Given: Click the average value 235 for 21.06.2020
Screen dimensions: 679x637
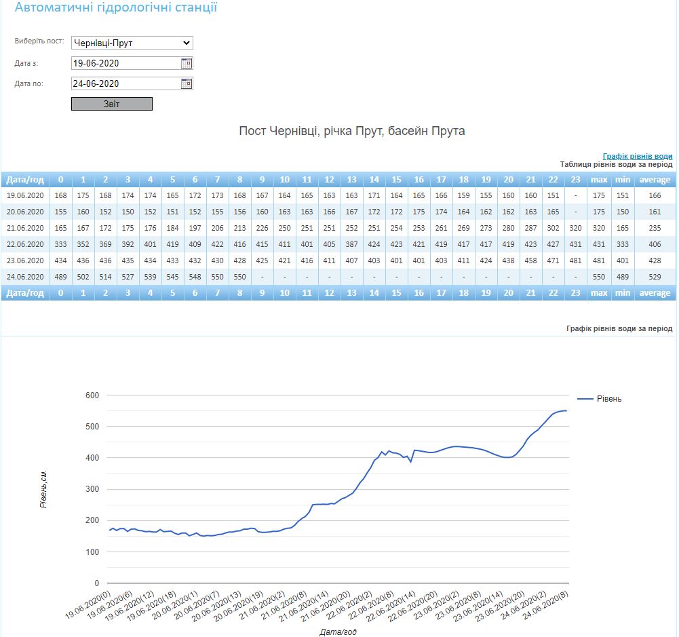Looking at the screenshot, I should pyautogui.click(x=655, y=228).
